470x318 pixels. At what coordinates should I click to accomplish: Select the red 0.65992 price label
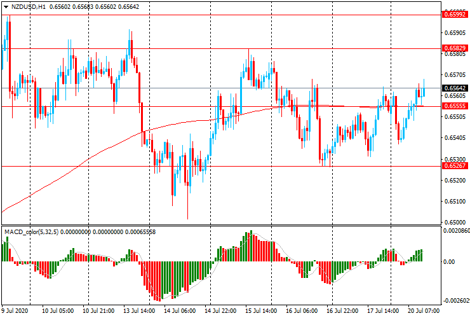455,14
